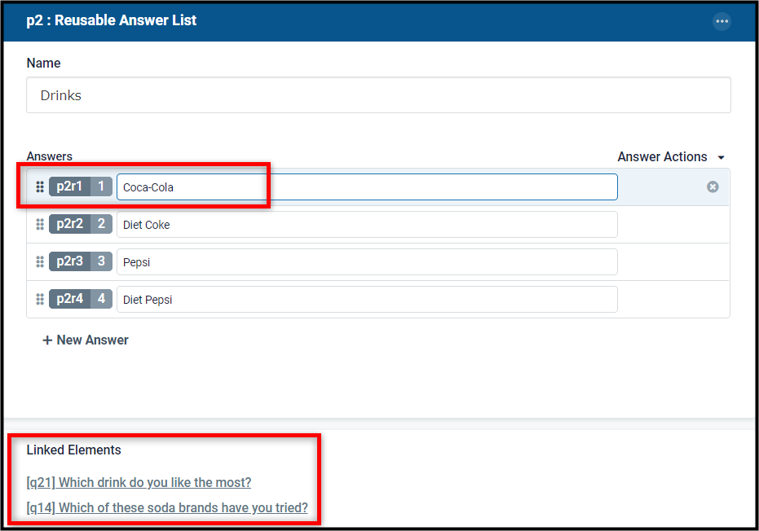Click the value 3 badge beside p2r3
The height and width of the screenshot is (531, 759).
pos(102,261)
